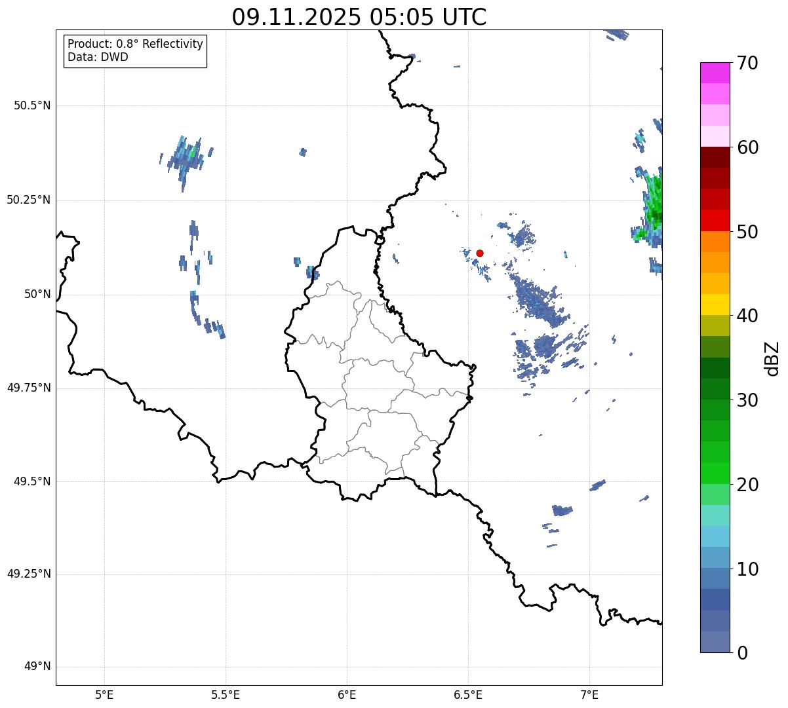Click the 7°E longitude label
The width and height of the screenshot is (788, 708).
(x=589, y=694)
